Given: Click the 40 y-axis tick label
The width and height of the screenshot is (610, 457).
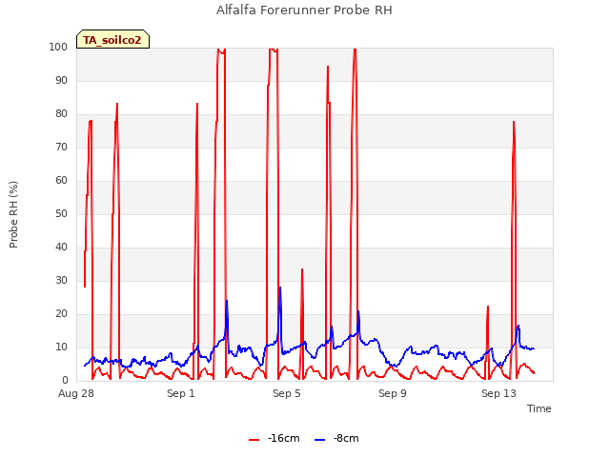Looking at the screenshot, I should click(x=61, y=248).
